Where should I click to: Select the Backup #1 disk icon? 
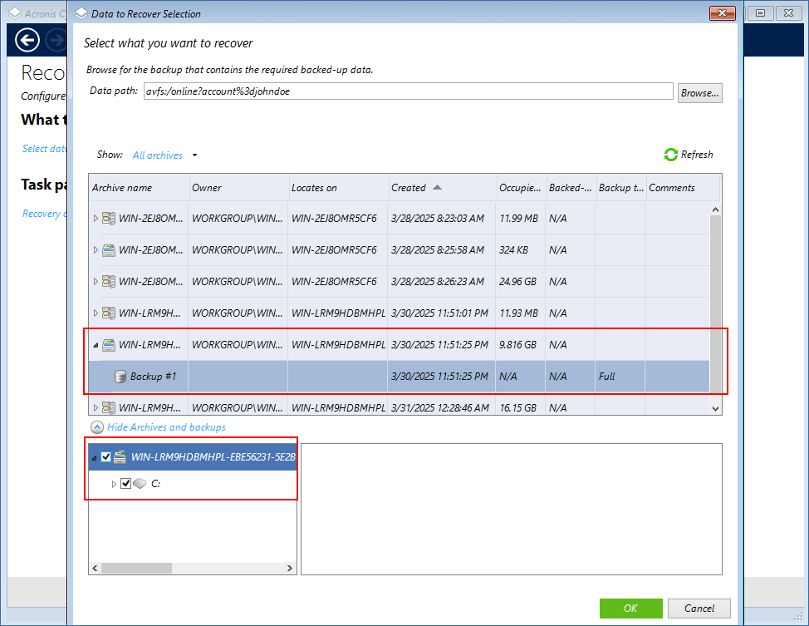pos(120,377)
